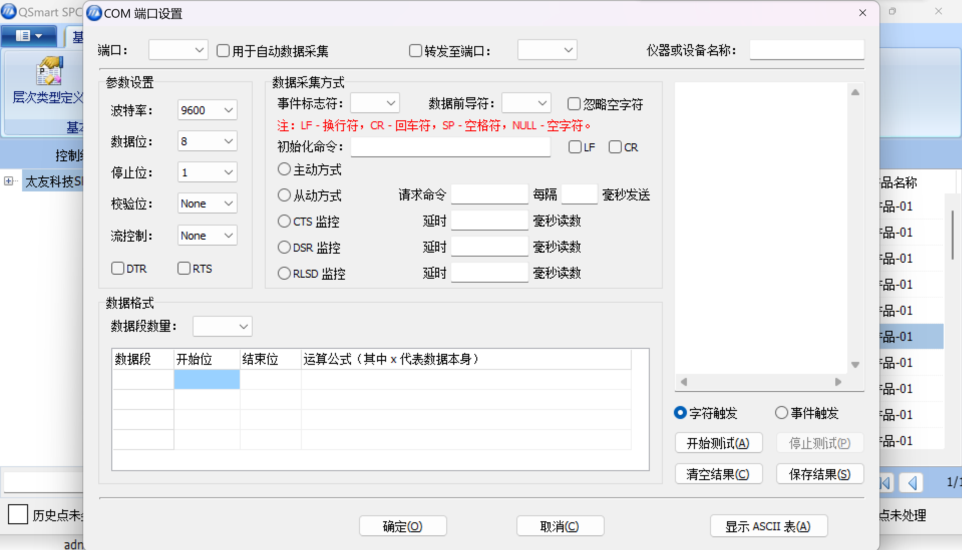Switch trigger mode to 事件触发
The height and width of the screenshot is (550, 962).
782,412
